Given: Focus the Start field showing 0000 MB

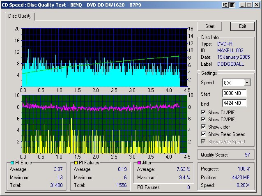Looking at the screenshot, I should pyautogui.click(x=234, y=93).
